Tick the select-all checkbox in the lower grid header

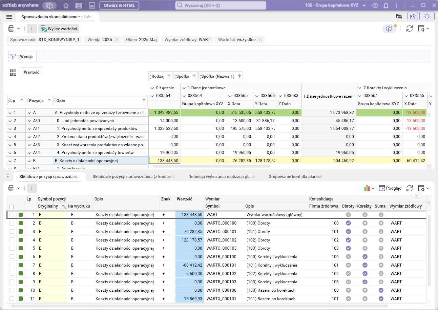point(12,207)
